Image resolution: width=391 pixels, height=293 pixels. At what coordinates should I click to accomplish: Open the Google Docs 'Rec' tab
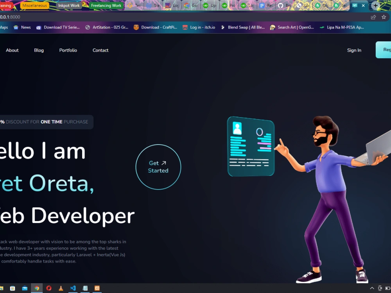click(266, 5)
